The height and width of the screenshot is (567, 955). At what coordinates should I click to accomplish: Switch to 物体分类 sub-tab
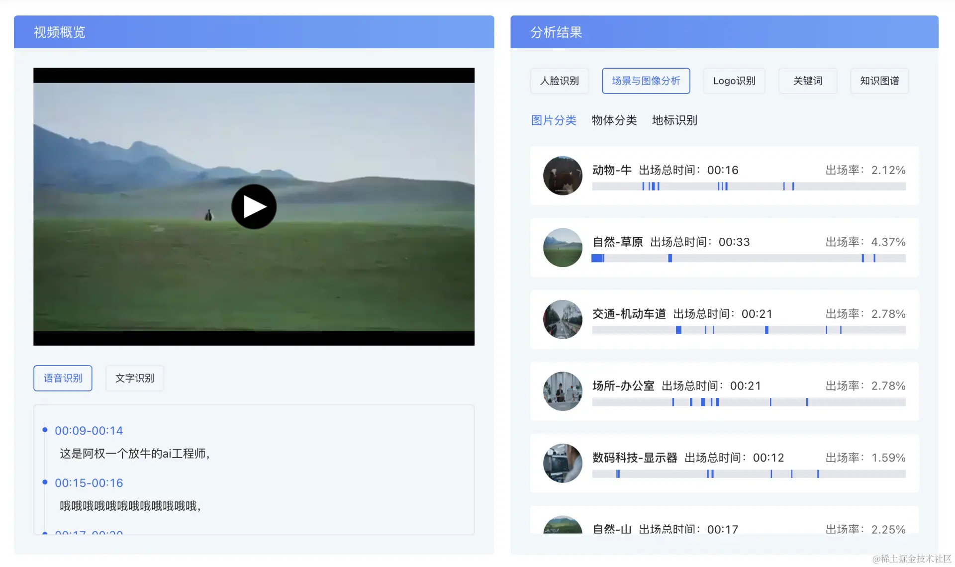point(614,120)
